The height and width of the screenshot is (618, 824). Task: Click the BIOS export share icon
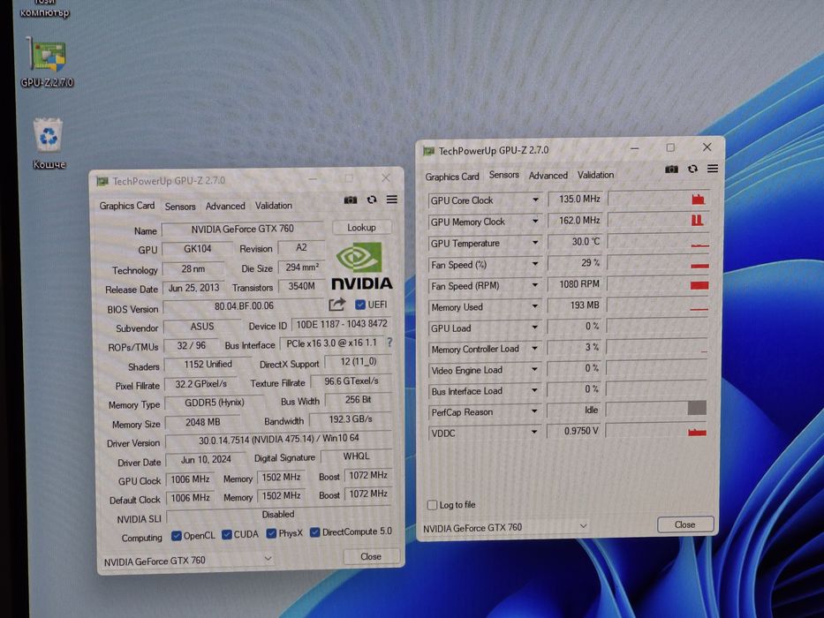336,305
